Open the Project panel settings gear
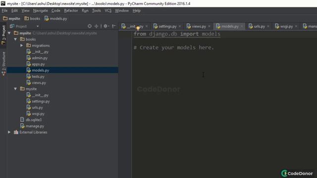Image resolution: width=317 pixels, height=178 pixels. click(106, 26)
